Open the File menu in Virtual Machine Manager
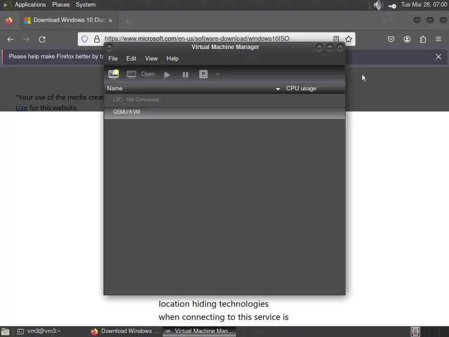Image resolution: width=449 pixels, height=337 pixels. click(113, 58)
